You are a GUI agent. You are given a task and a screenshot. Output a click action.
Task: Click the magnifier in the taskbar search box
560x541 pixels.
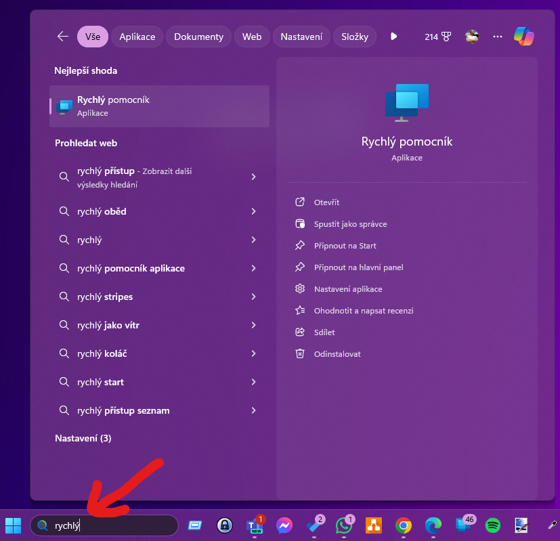coord(43,525)
